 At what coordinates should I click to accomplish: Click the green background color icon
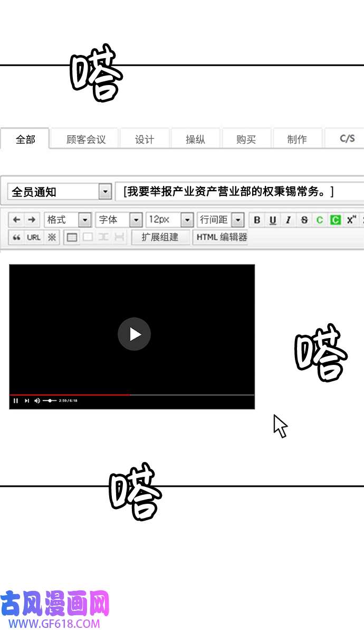[336, 220]
